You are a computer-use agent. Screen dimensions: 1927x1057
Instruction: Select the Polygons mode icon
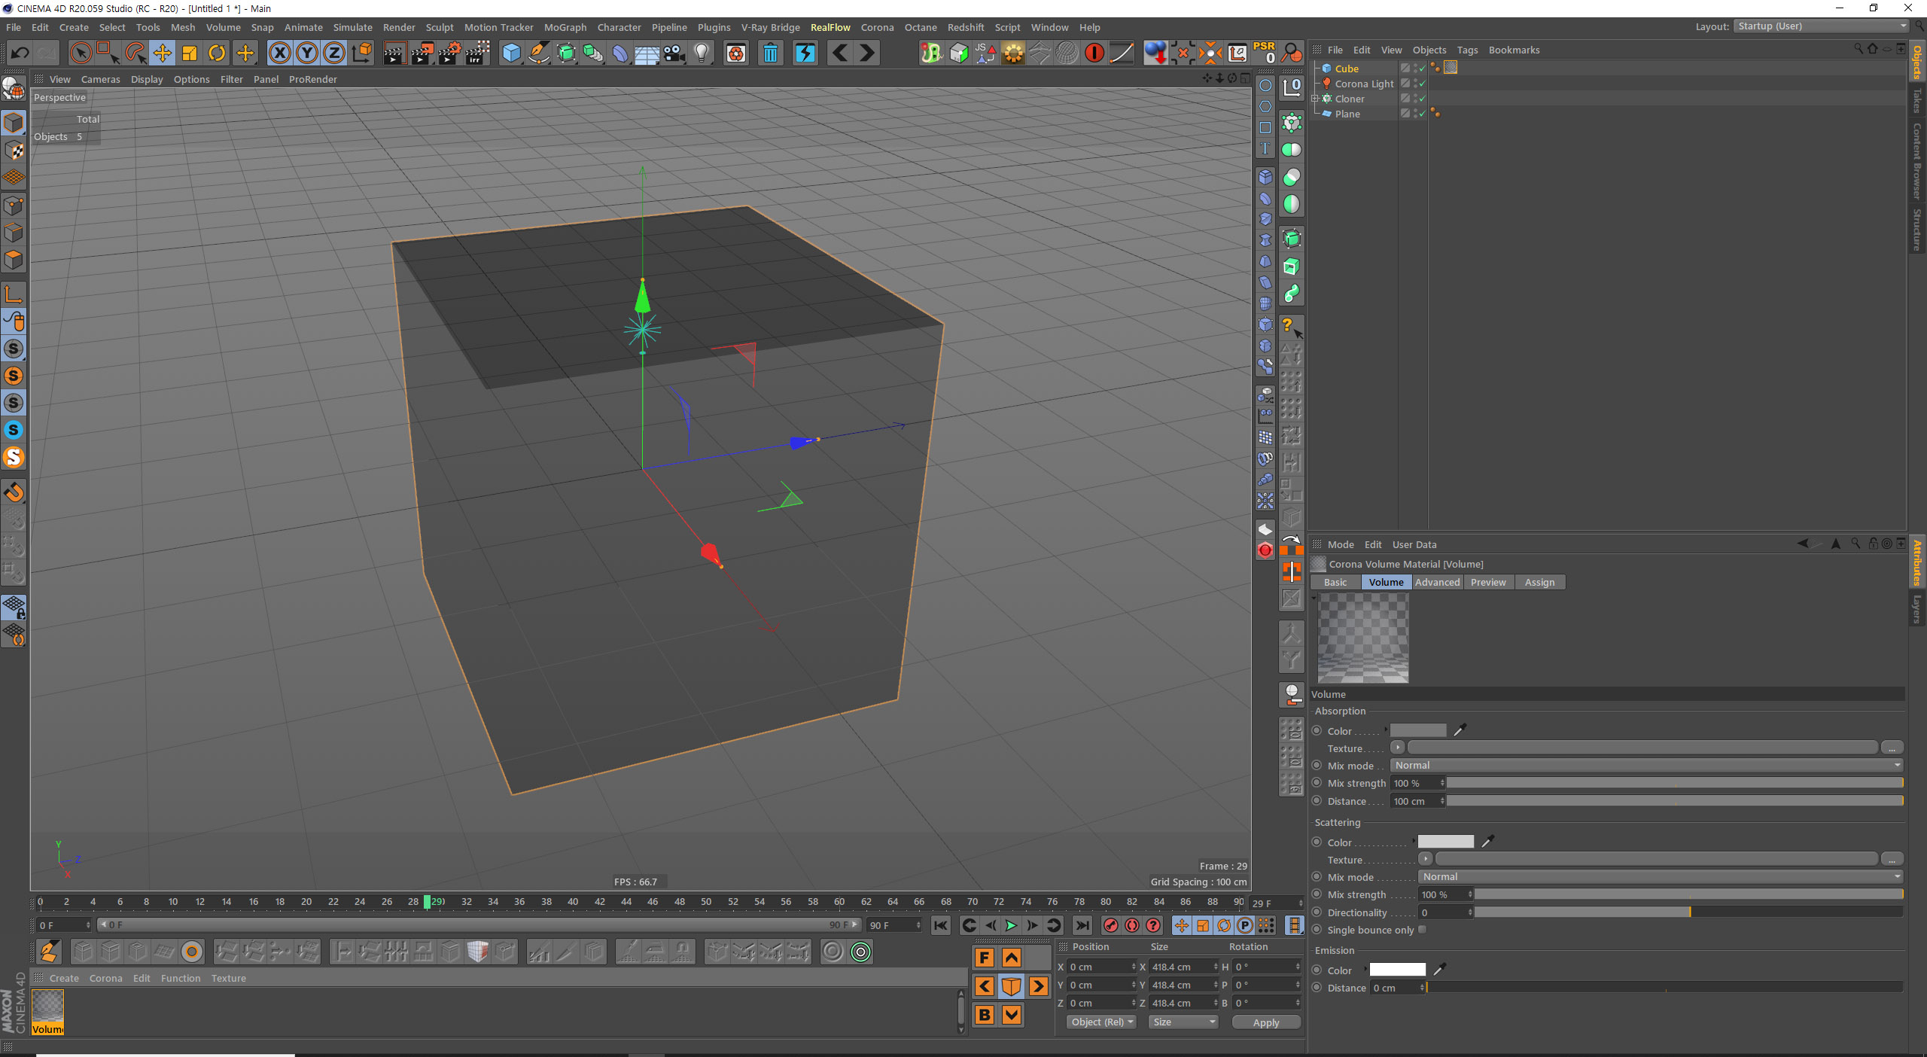click(14, 260)
